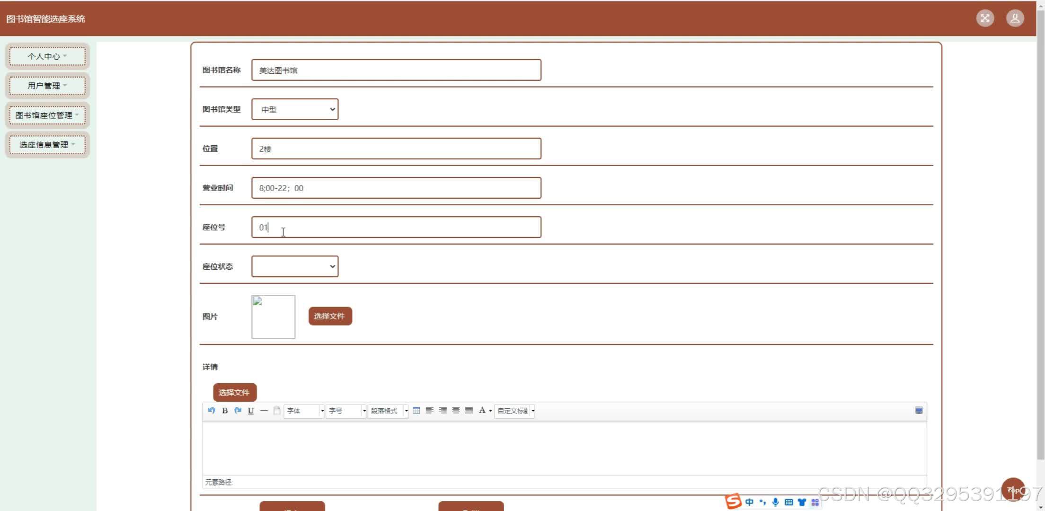Click the Sogou input method S logo
Screen dimensions: 1045x511
click(x=733, y=502)
